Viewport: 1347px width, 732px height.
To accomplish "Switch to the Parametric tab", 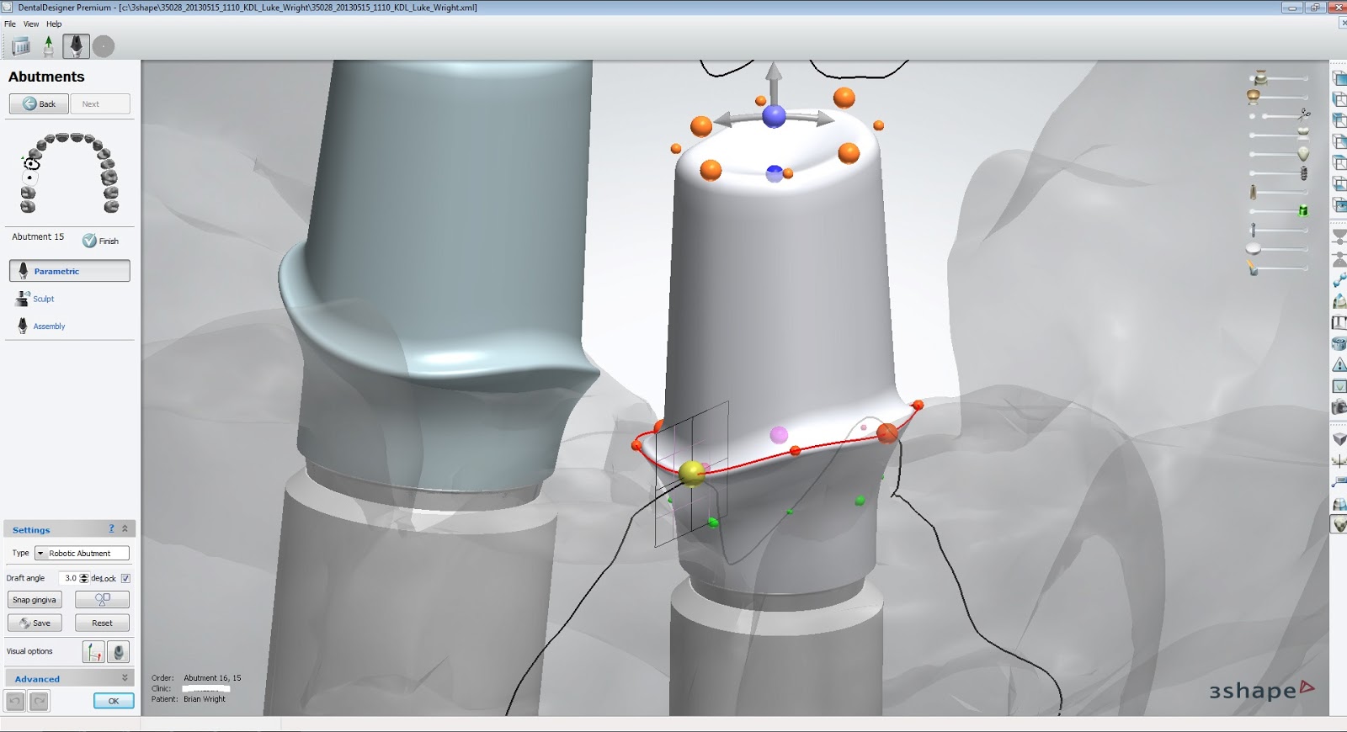I will 70,271.
